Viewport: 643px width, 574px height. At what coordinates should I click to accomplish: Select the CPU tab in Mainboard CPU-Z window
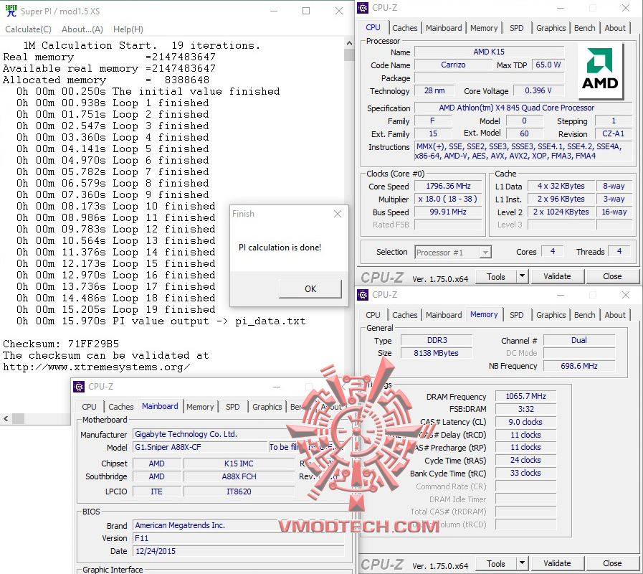(x=89, y=407)
